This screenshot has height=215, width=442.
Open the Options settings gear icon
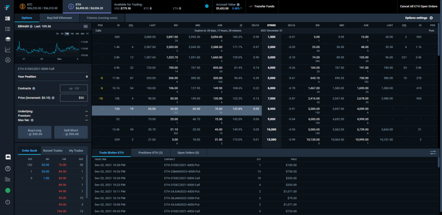point(431,18)
